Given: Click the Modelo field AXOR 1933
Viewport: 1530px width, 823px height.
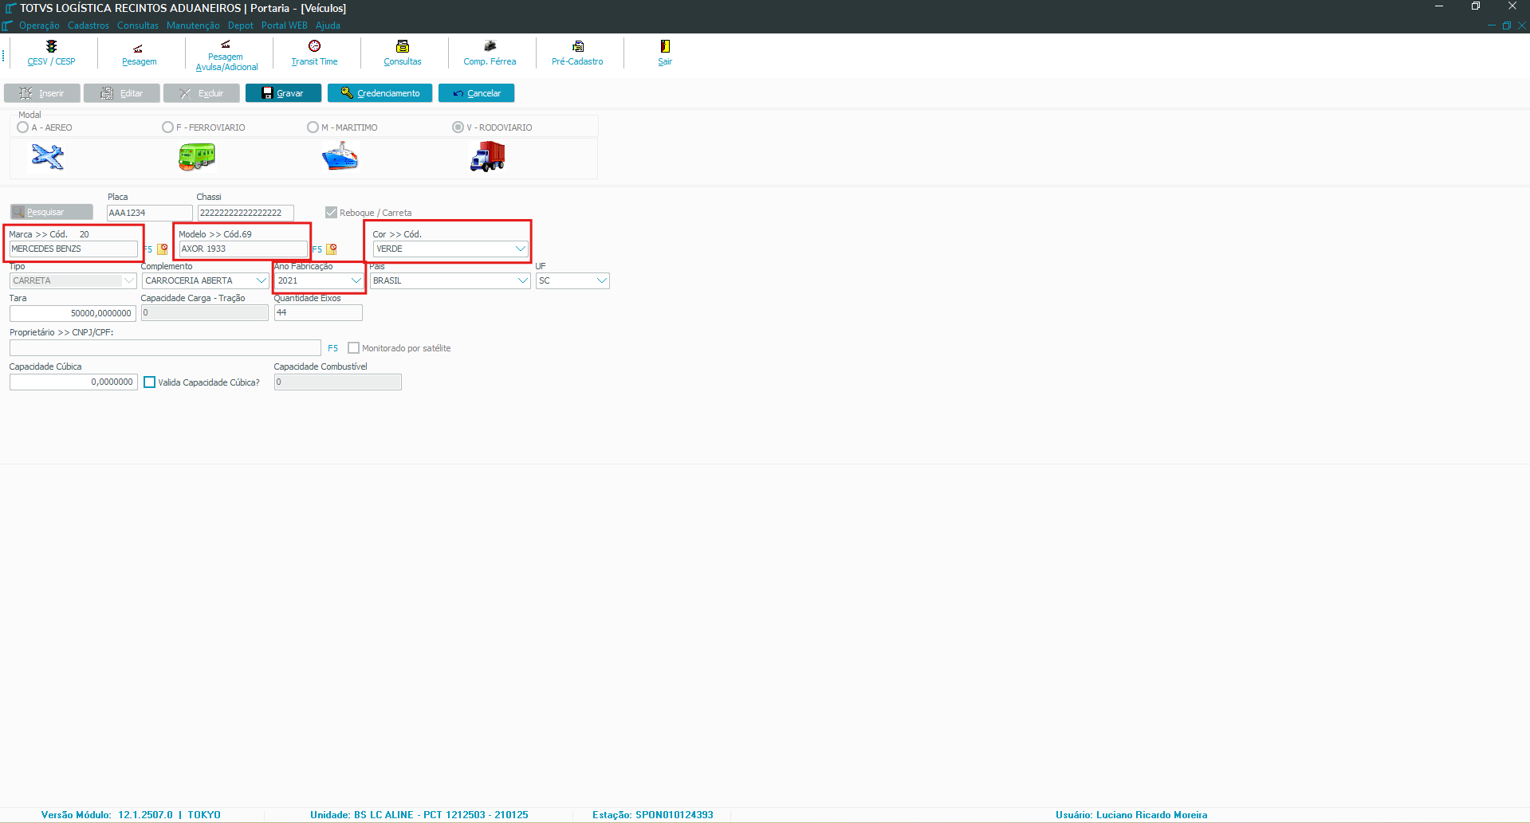Looking at the screenshot, I should [243, 249].
